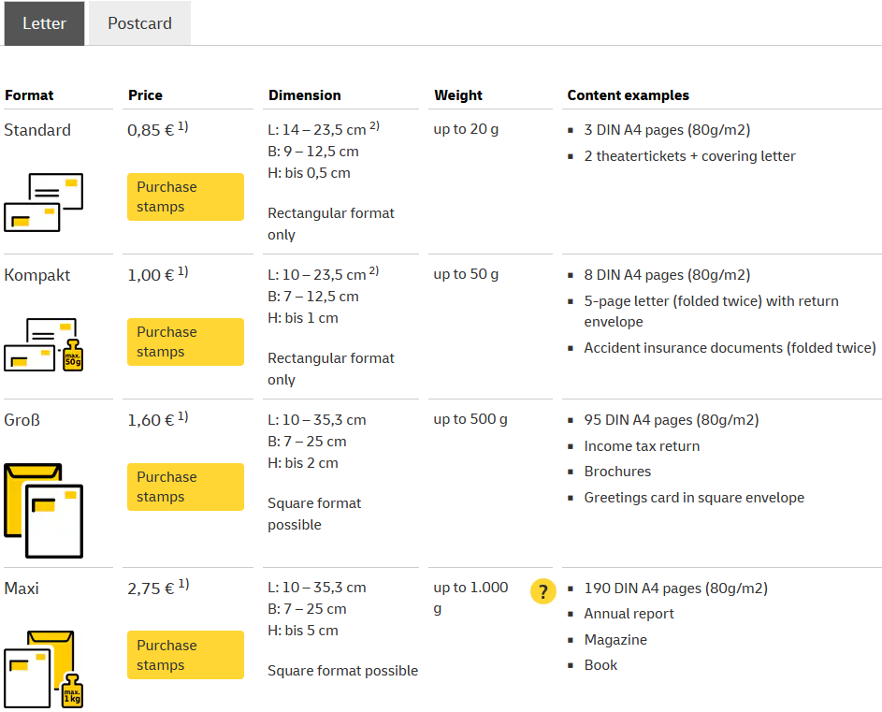Click the Weight column header
The width and height of the screenshot is (882, 712).
pyautogui.click(x=458, y=95)
